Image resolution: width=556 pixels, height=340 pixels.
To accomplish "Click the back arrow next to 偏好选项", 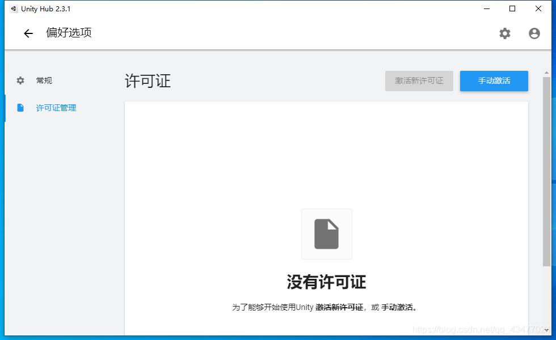I will tap(28, 33).
